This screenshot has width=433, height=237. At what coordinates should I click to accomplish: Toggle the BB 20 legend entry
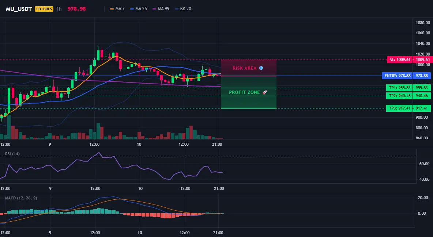point(183,9)
